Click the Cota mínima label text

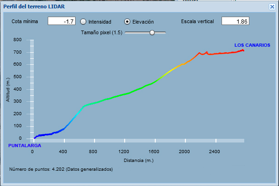24,22
